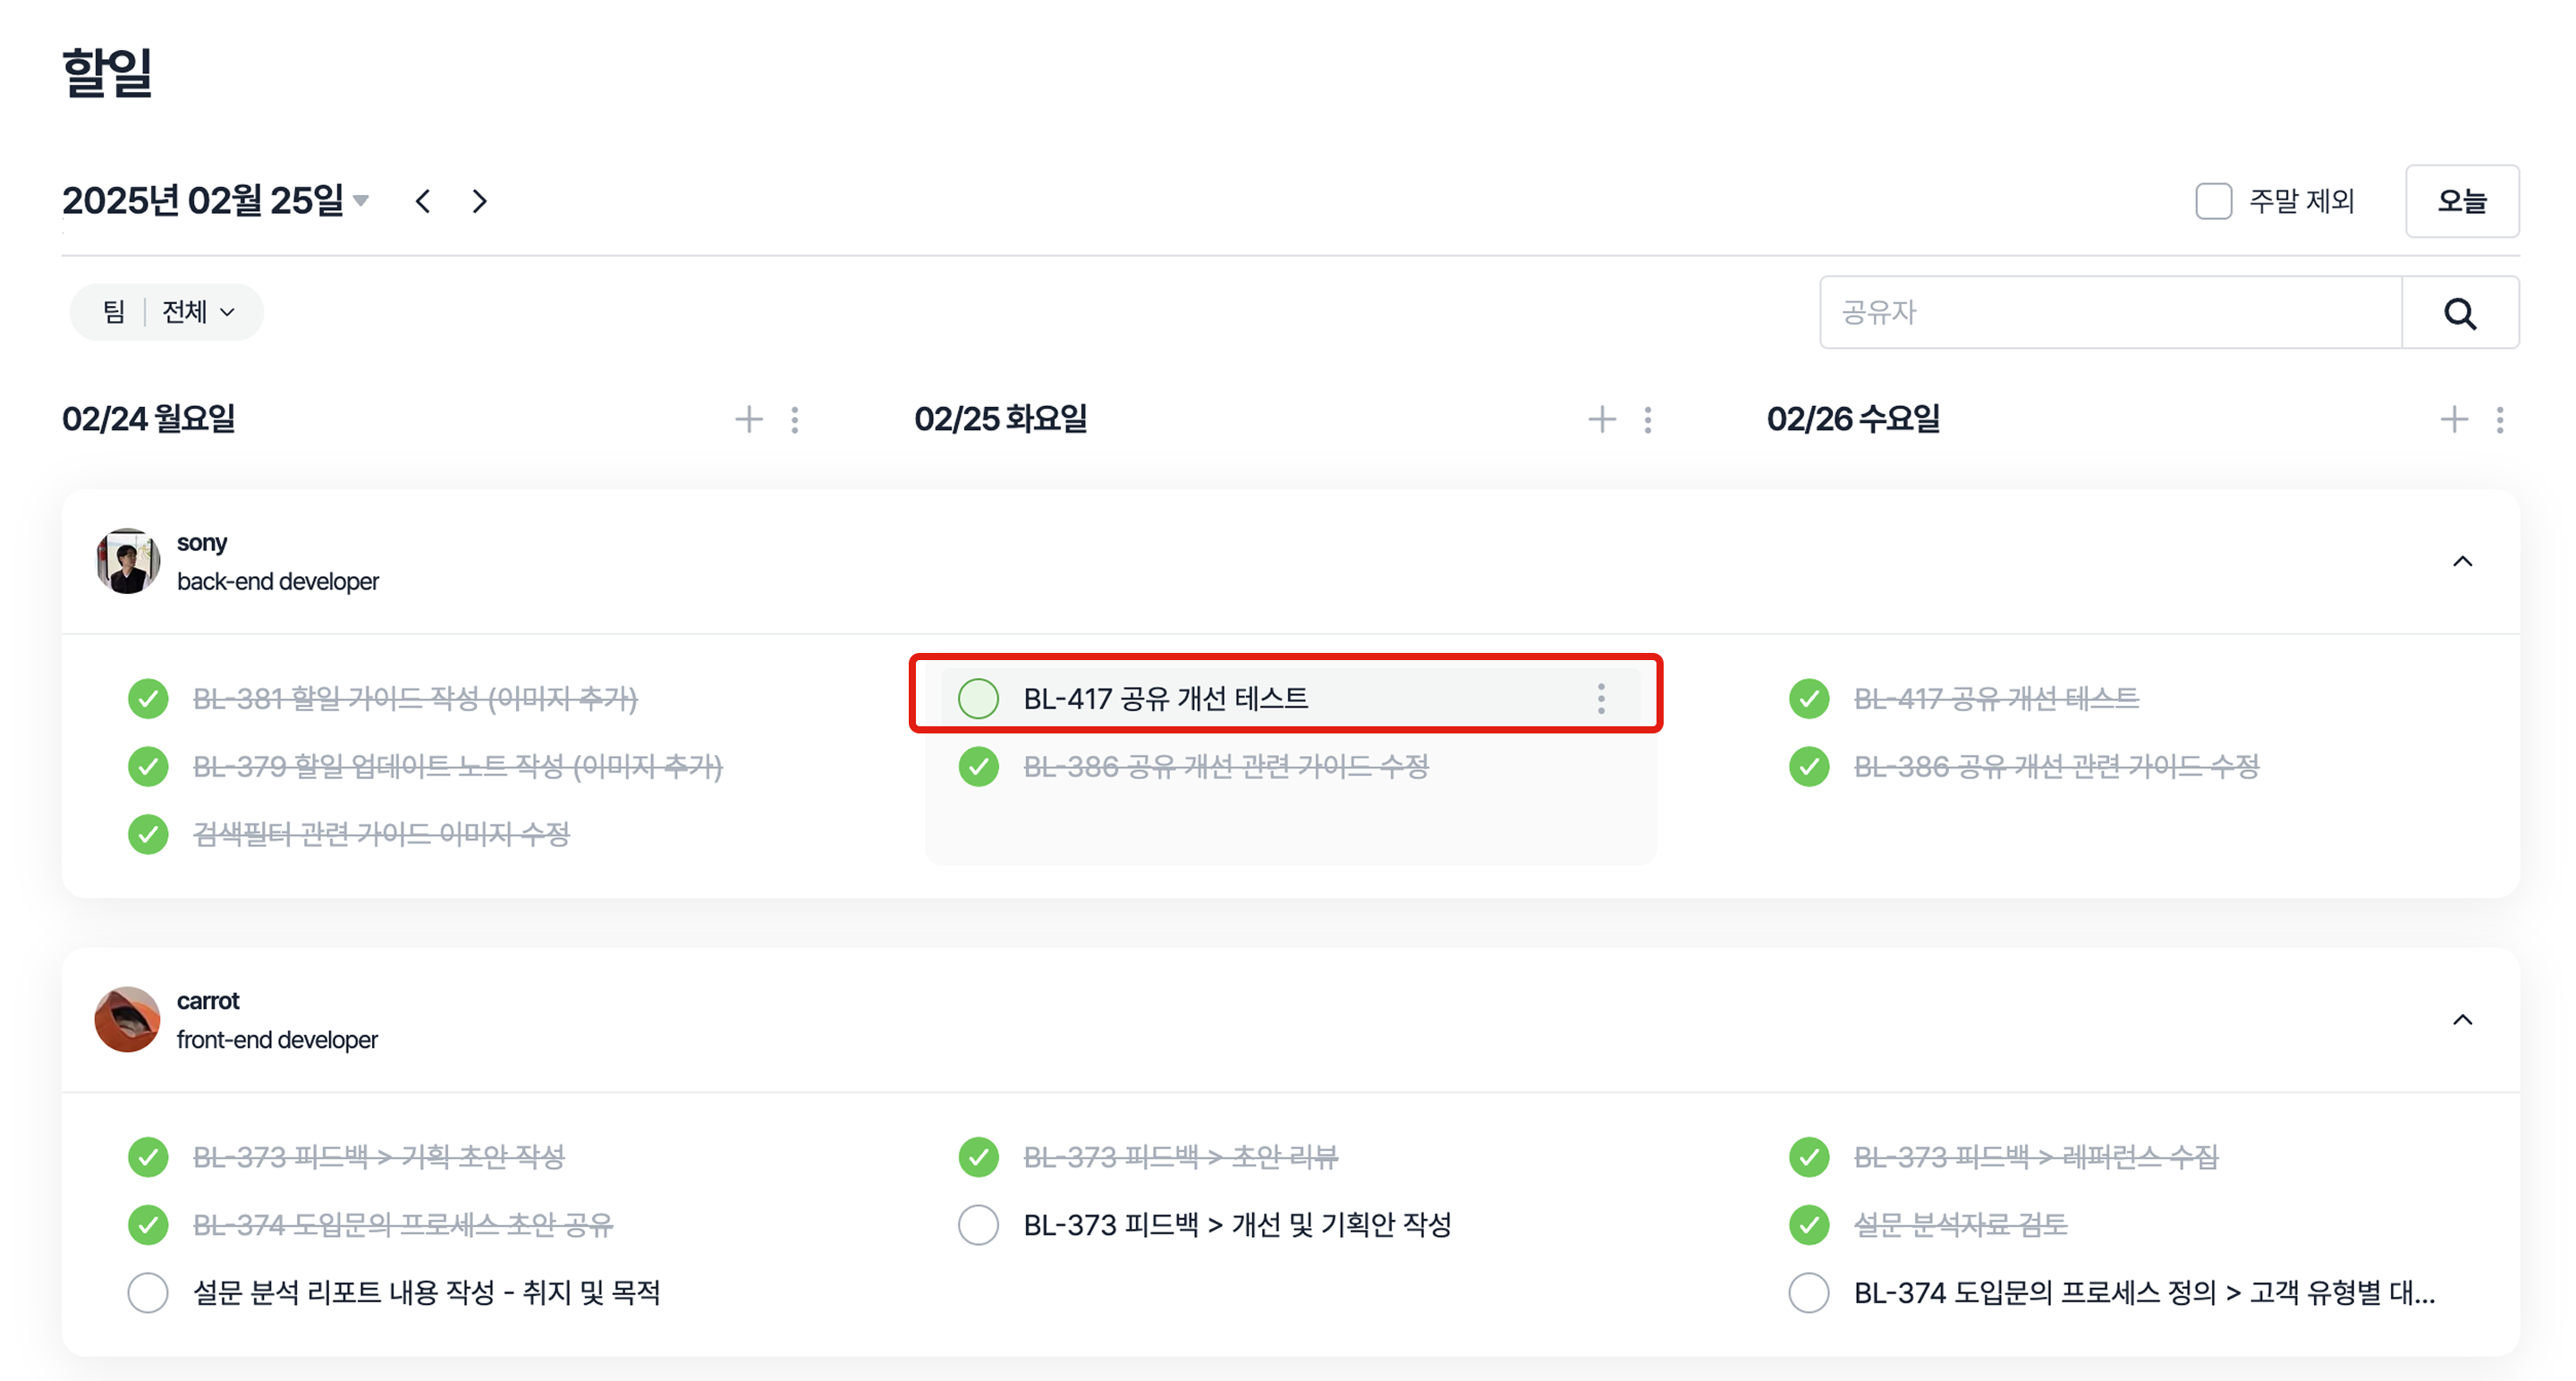Open more options for 02/24 월요일 column
Viewport: 2576px width, 1381px height.
click(x=795, y=419)
